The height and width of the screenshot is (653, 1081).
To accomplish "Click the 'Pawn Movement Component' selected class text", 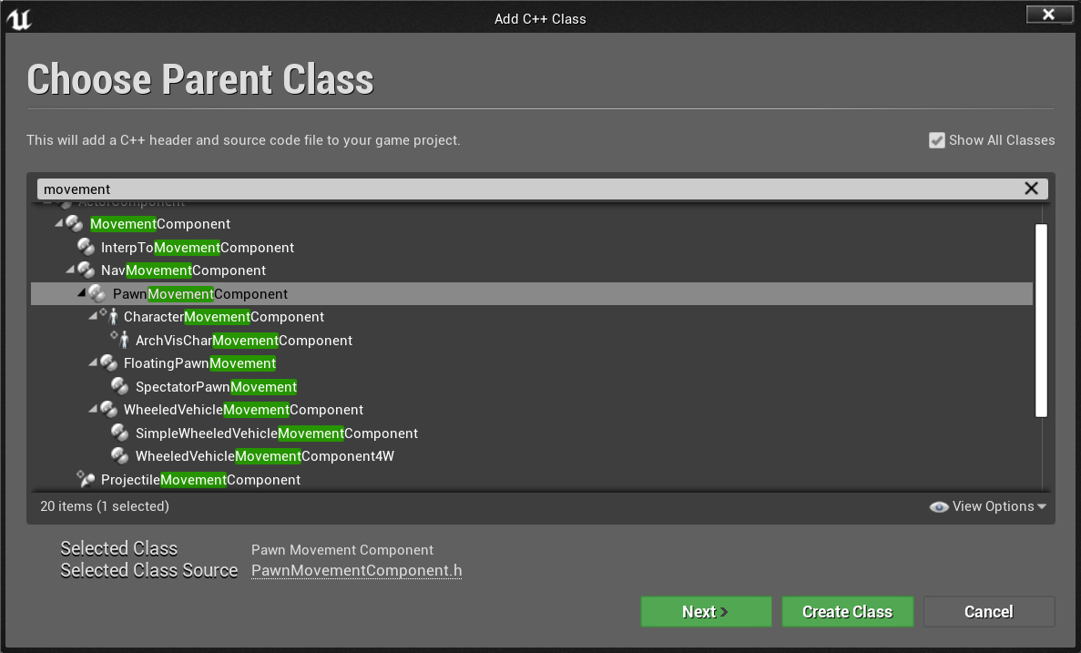I will click(342, 549).
